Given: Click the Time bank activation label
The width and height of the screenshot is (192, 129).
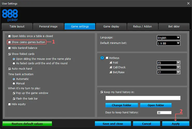Looking at the screenshot, I should [21, 74].
